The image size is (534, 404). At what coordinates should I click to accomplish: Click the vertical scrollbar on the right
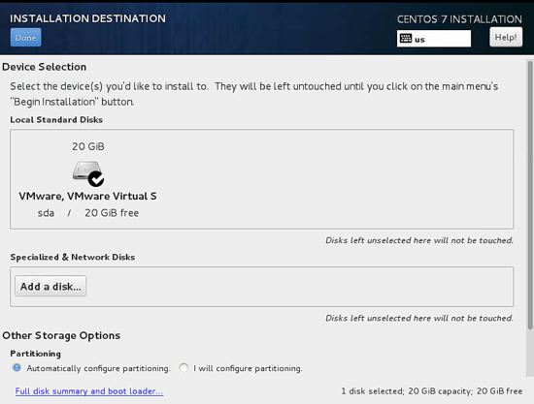click(530, 195)
